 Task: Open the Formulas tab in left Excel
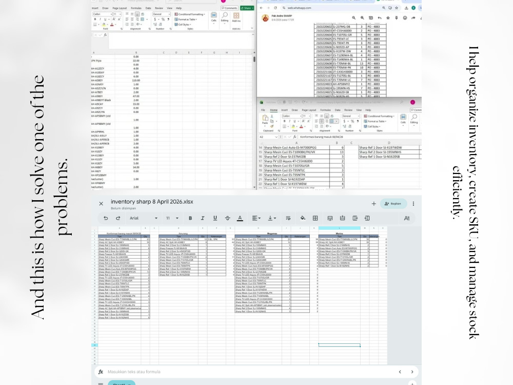[x=136, y=8]
